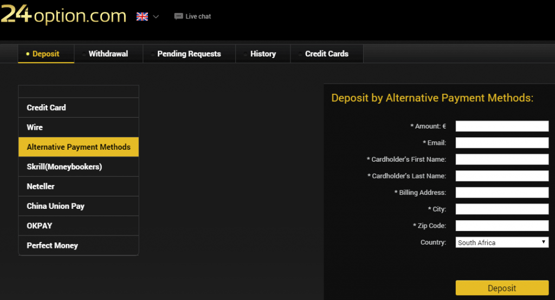The image size is (555, 300).
Task: Select Credit Card payment method
Action: 79,107
